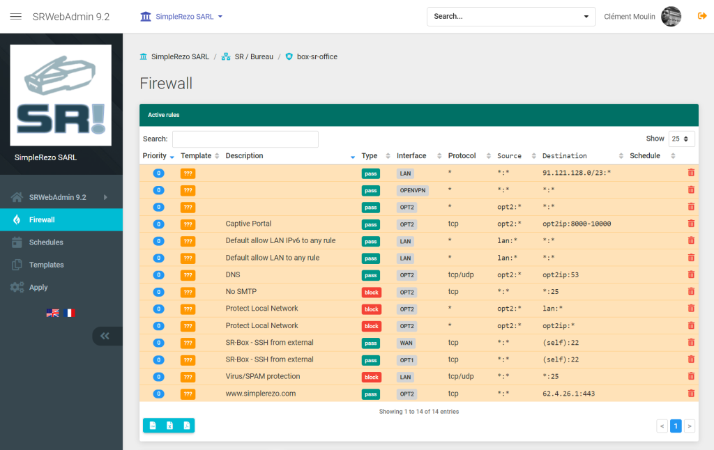Sort the table by Description column

[x=290, y=155]
